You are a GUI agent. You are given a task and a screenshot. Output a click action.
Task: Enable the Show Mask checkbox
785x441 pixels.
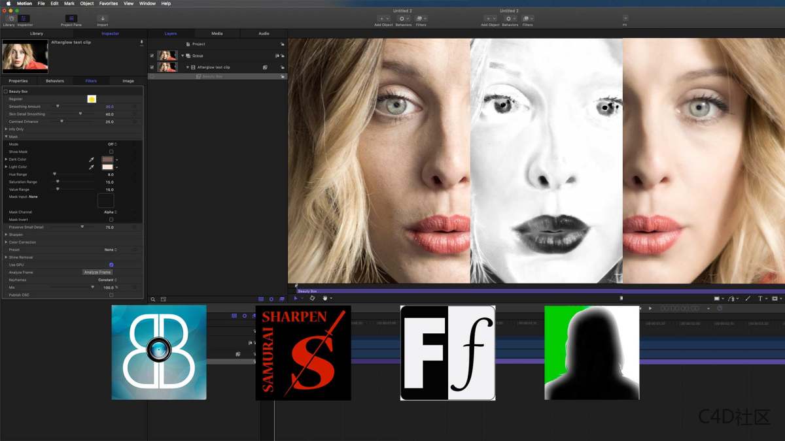(111, 151)
